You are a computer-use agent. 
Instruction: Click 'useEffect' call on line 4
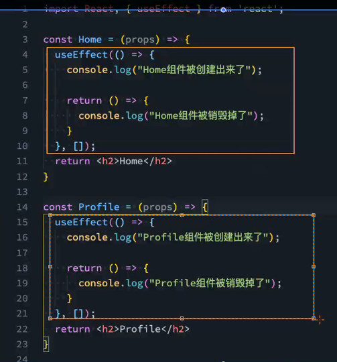[x=81, y=55]
